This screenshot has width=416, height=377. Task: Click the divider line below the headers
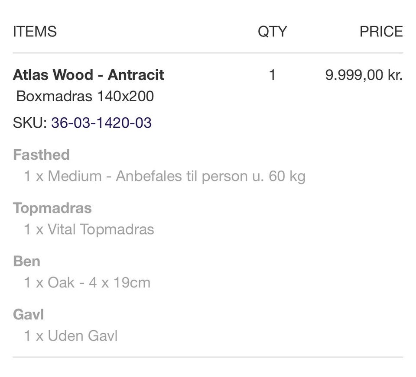[x=208, y=53]
